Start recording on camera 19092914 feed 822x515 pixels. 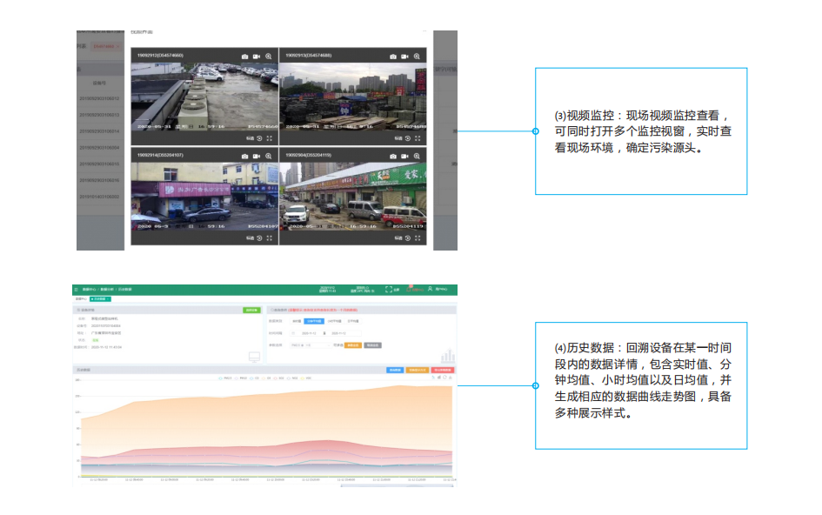(257, 157)
